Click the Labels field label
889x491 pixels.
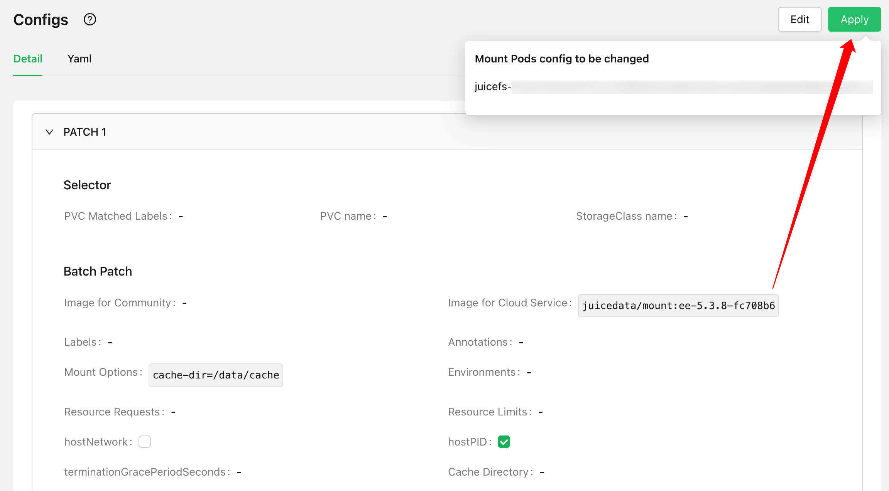(x=83, y=342)
